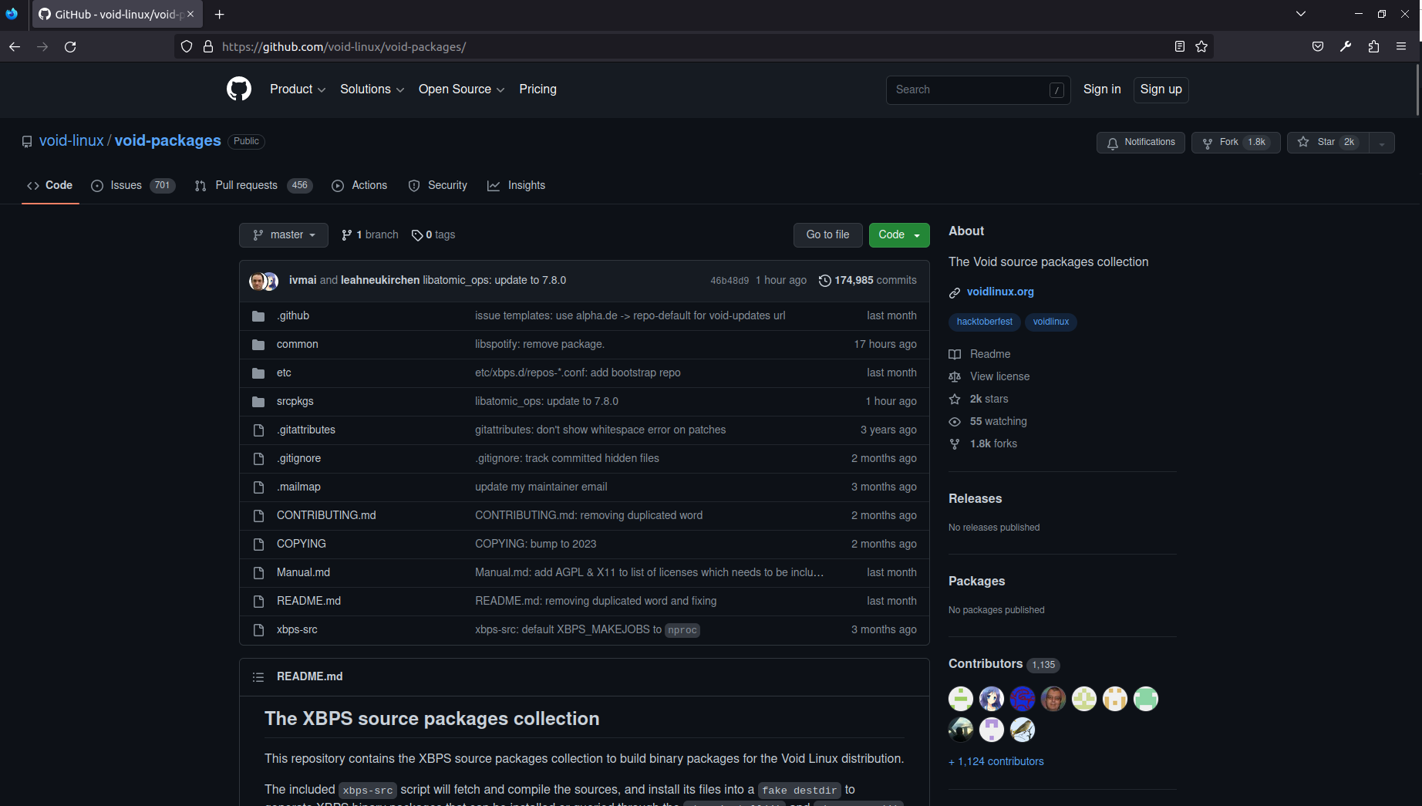Image resolution: width=1422 pixels, height=806 pixels.
Task: Open the Star lists dropdown arrow
Action: (1382, 143)
